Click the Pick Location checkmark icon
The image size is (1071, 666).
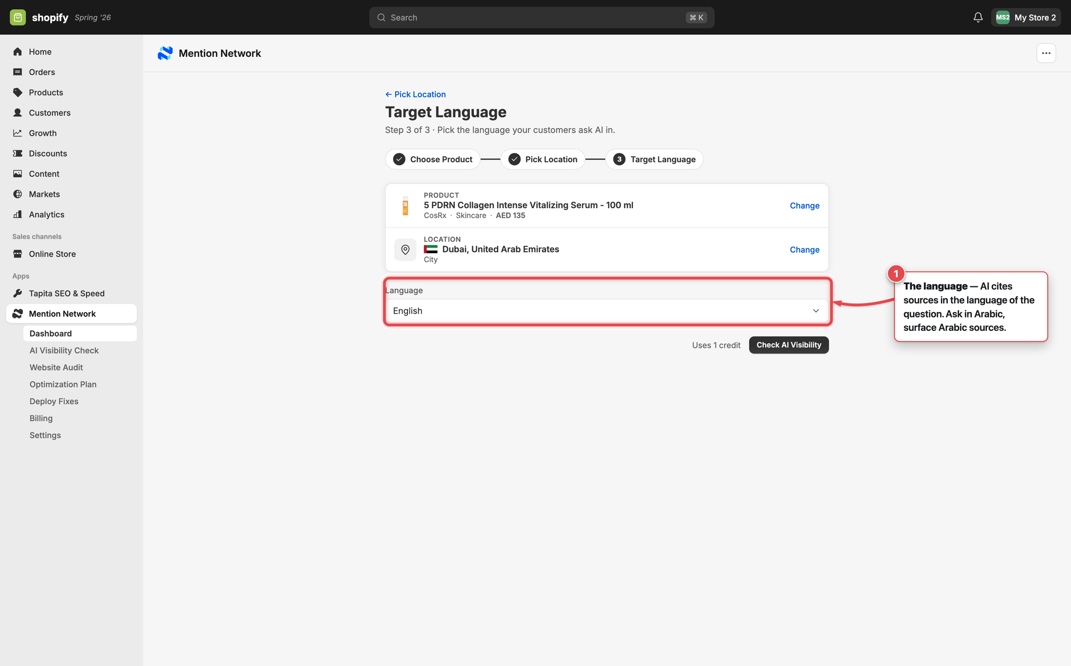pyautogui.click(x=514, y=159)
